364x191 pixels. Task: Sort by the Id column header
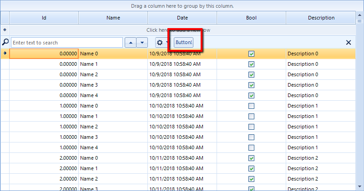click(x=44, y=18)
